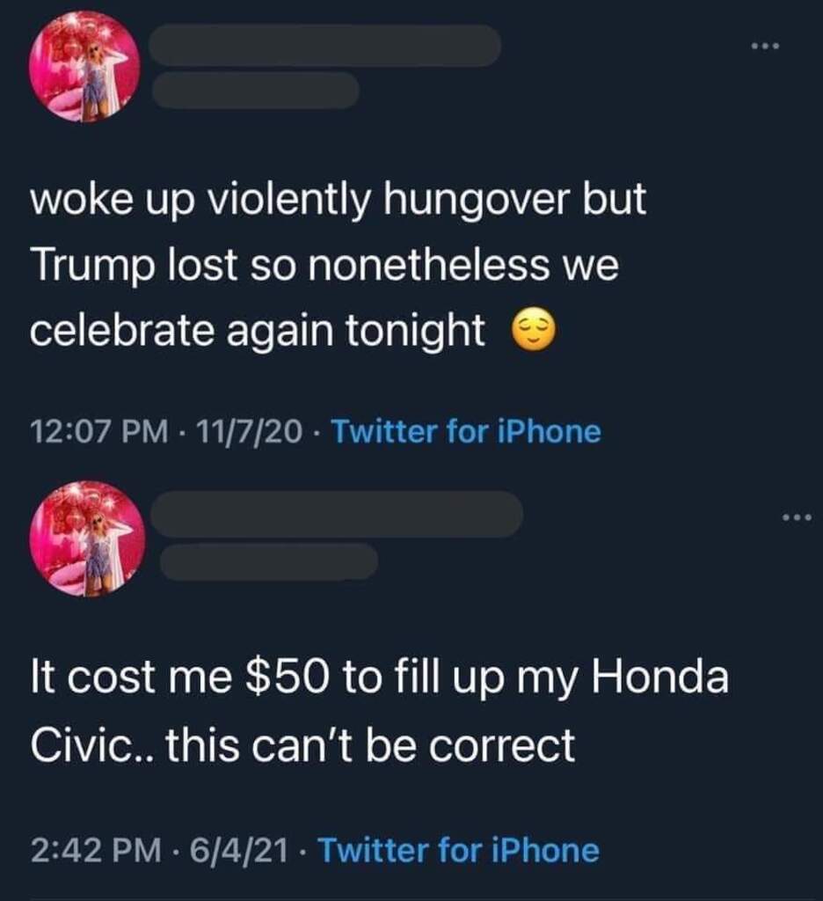This screenshot has height=901, width=823.
Task: Open profile picture on the hungover tweet
Action: [84, 67]
